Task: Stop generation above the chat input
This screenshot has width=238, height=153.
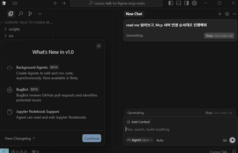Action: [219, 113]
